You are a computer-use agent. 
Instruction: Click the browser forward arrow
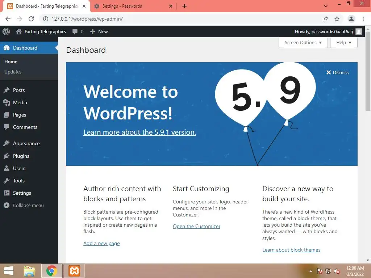[20, 19]
